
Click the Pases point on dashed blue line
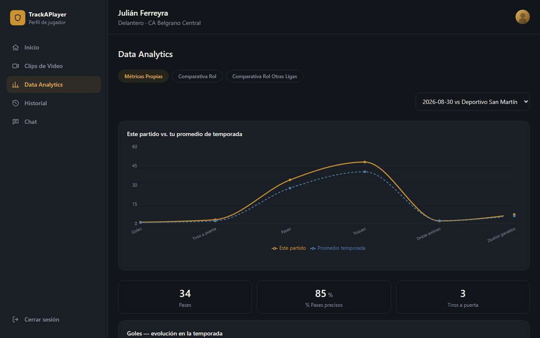click(290, 188)
